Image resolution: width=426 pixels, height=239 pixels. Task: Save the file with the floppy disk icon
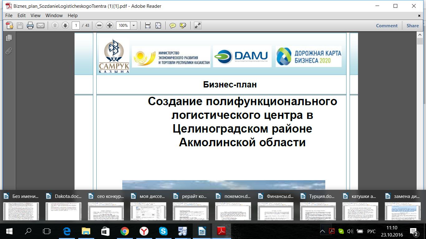click(x=20, y=26)
